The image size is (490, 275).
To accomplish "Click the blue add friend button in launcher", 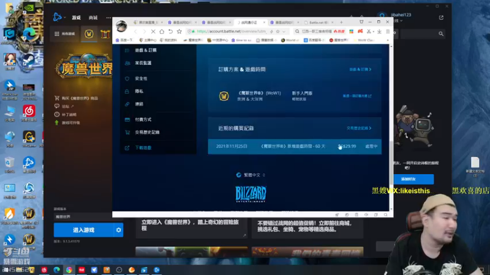I will click(x=409, y=179).
